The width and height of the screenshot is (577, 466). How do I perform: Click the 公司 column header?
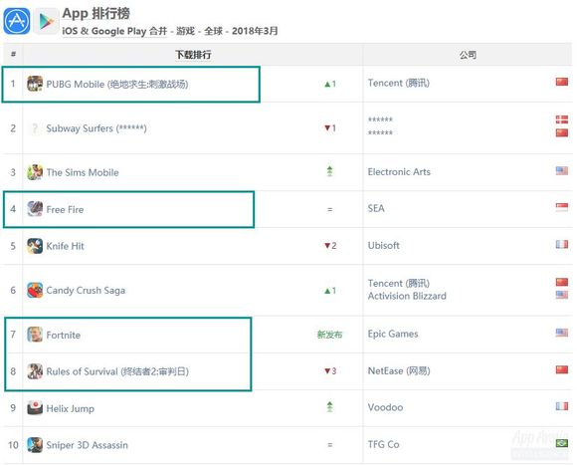[x=468, y=55]
